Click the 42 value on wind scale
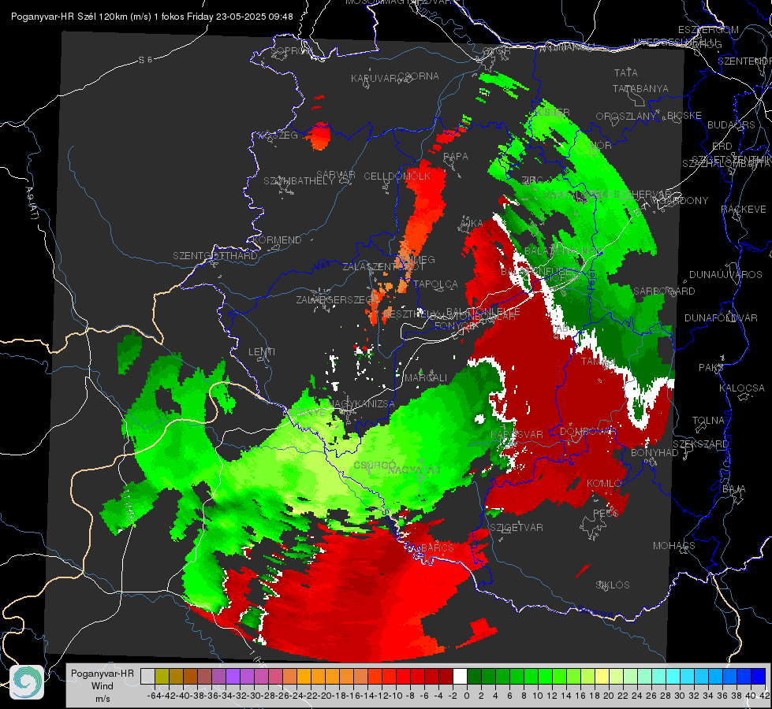 pyautogui.click(x=764, y=696)
